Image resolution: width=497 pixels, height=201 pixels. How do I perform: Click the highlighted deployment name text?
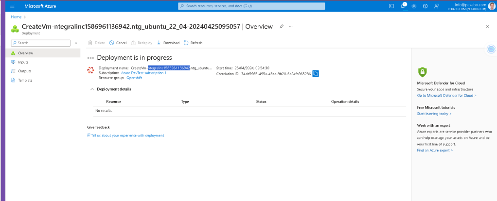(169, 68)
